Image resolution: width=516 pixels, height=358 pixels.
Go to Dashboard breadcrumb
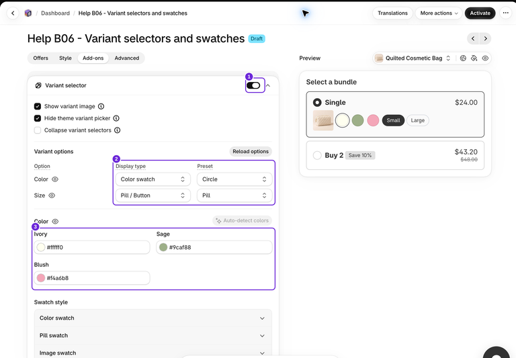click(55, 13)
